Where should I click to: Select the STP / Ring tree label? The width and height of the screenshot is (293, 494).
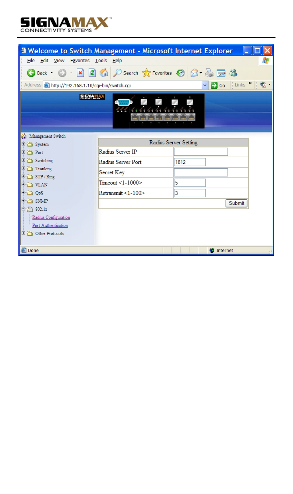[x=45, y=177]
